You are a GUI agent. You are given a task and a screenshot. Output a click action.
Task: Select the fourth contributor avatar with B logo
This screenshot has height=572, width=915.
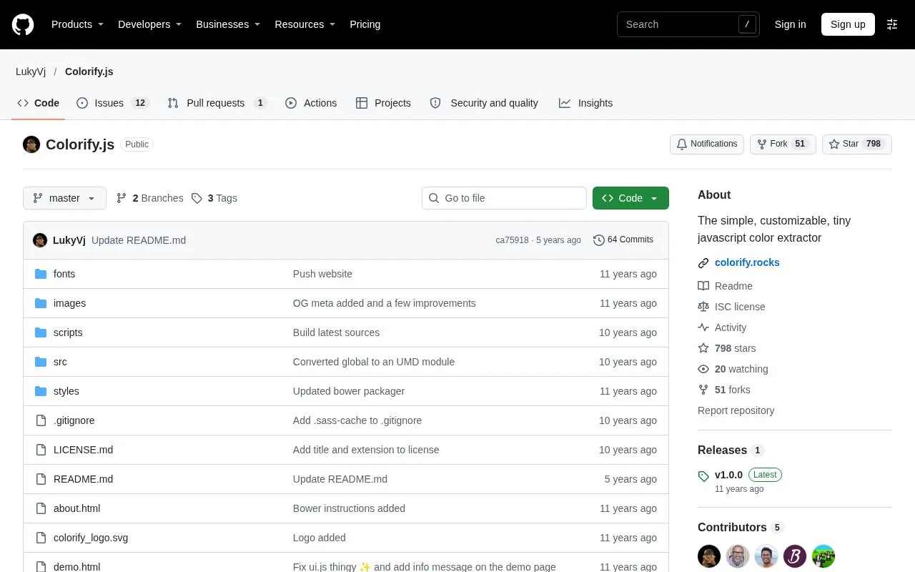(x=795, y=556)
